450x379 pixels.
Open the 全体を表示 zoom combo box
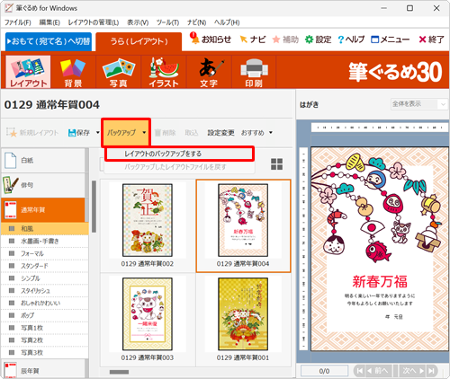(418, 104)
